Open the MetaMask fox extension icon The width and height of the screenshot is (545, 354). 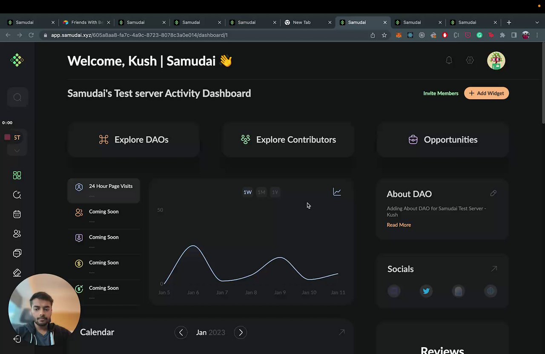point(399,35)
